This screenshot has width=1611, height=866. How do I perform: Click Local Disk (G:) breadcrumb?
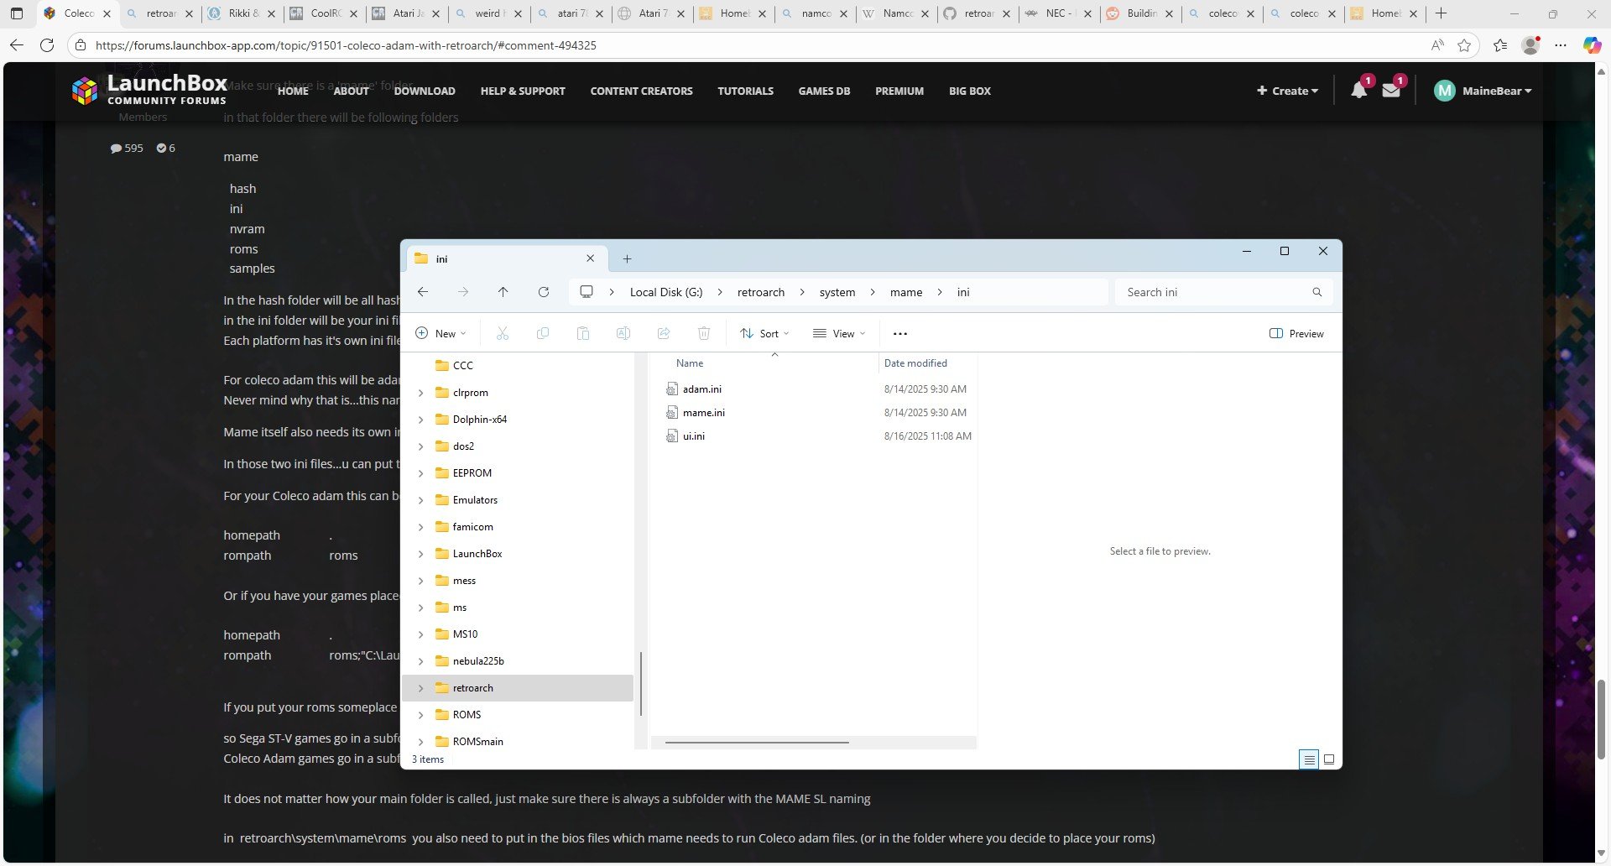tap(666, 292)
